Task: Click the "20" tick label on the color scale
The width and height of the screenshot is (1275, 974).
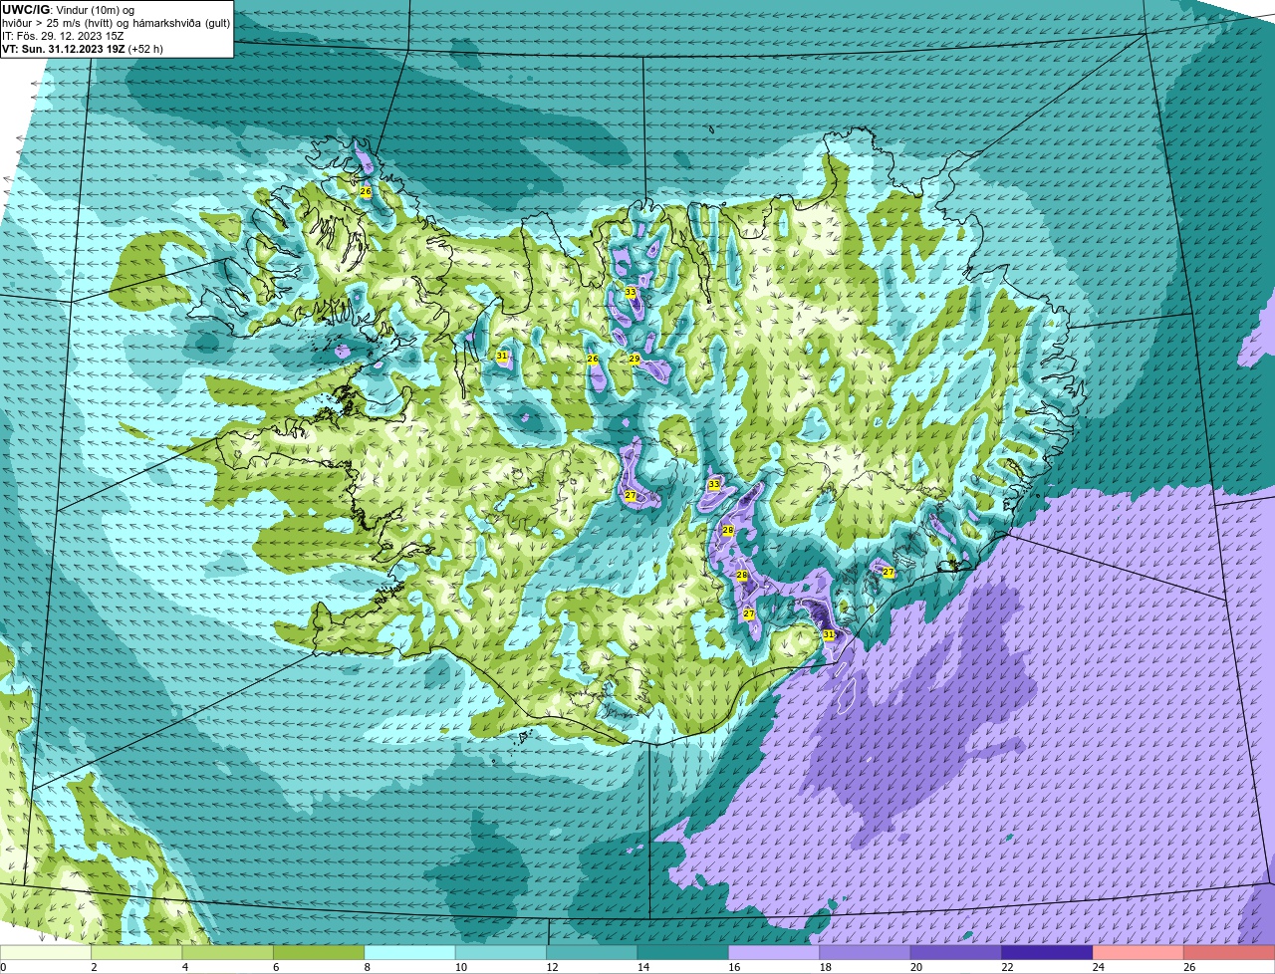Action: (915, 967)
